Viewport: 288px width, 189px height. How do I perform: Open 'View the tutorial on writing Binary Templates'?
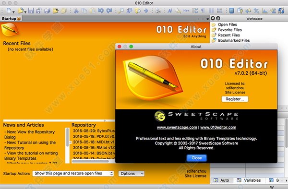coord(31,155)
